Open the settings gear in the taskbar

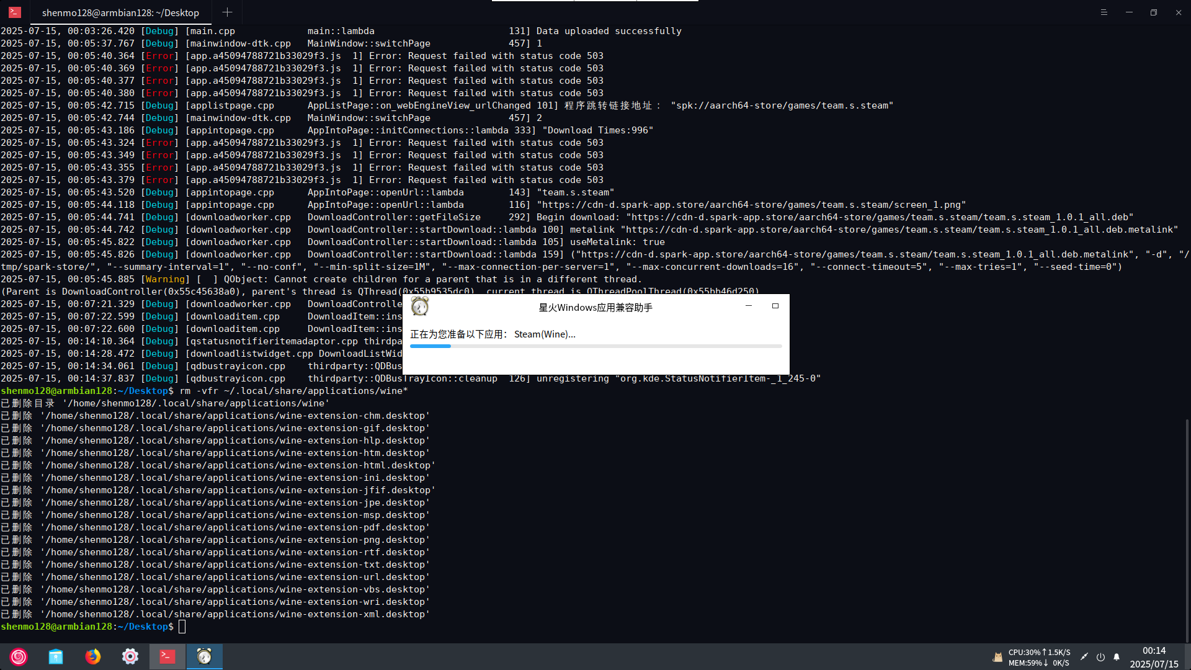tap(130, 656)
